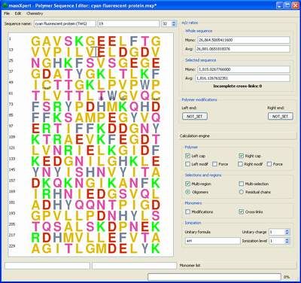
Task: Select the N monomer in row 25
Action: (35, 63)
